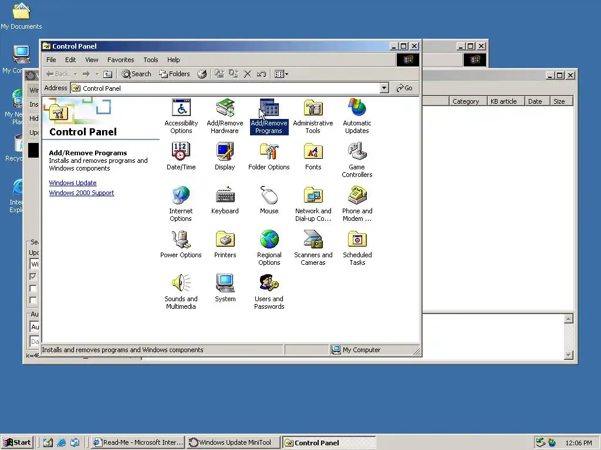Open the File menu
Image resolution: width=601 pixels, height=450 pixels.
(51, 60)
